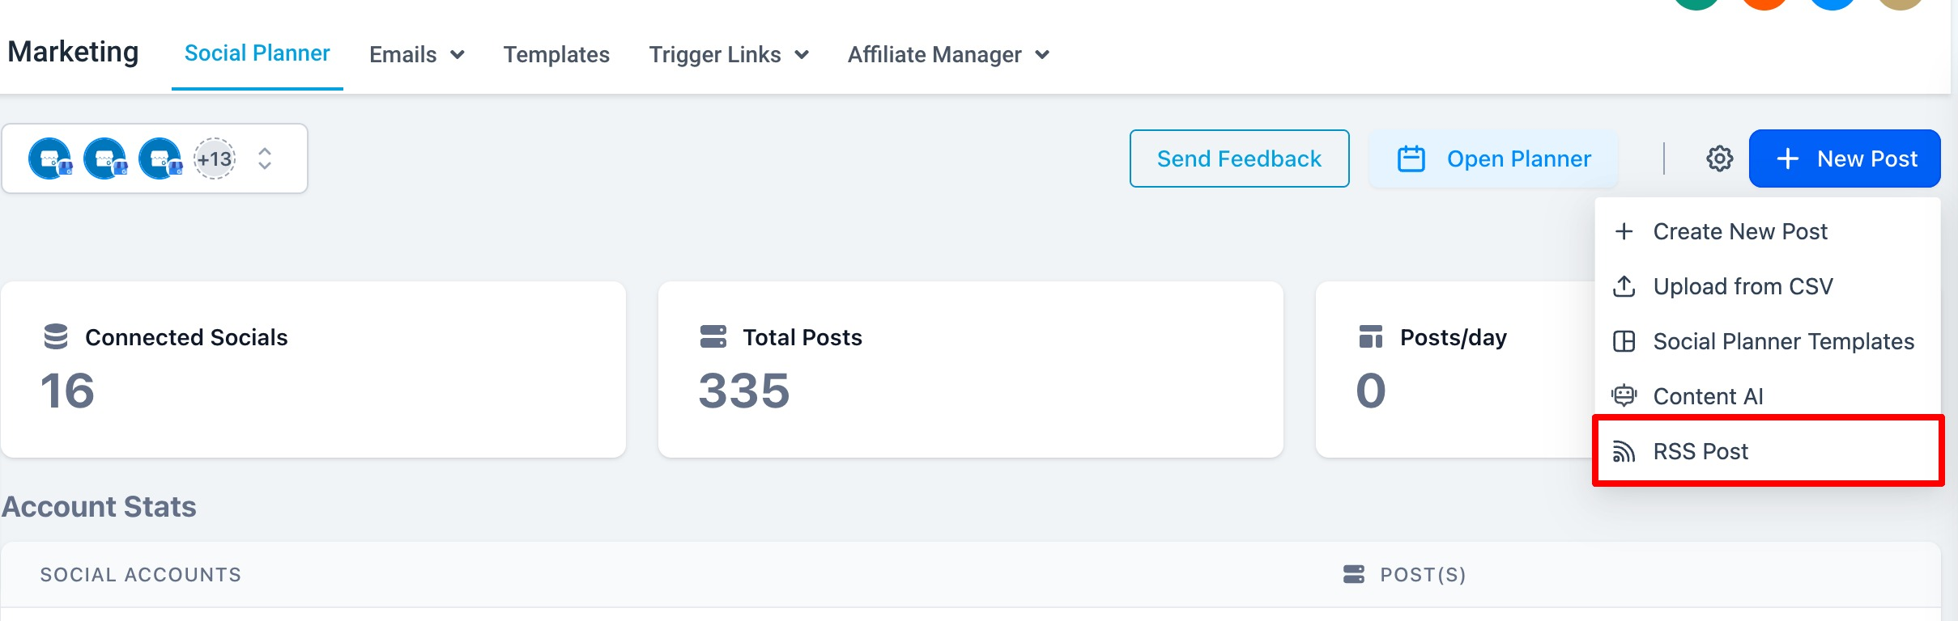
Task: Click the Total Posts server icon
Action: tap(713, 336)
